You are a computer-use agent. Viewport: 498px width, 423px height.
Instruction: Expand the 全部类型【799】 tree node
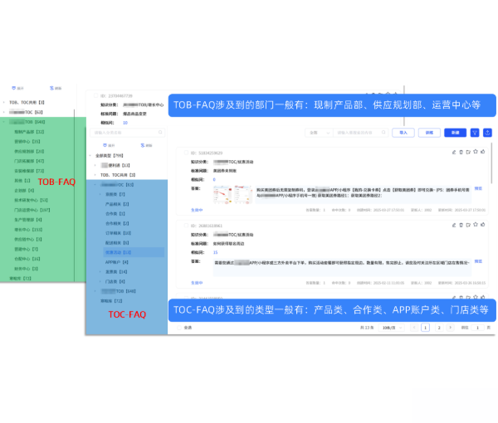[91, 155]
